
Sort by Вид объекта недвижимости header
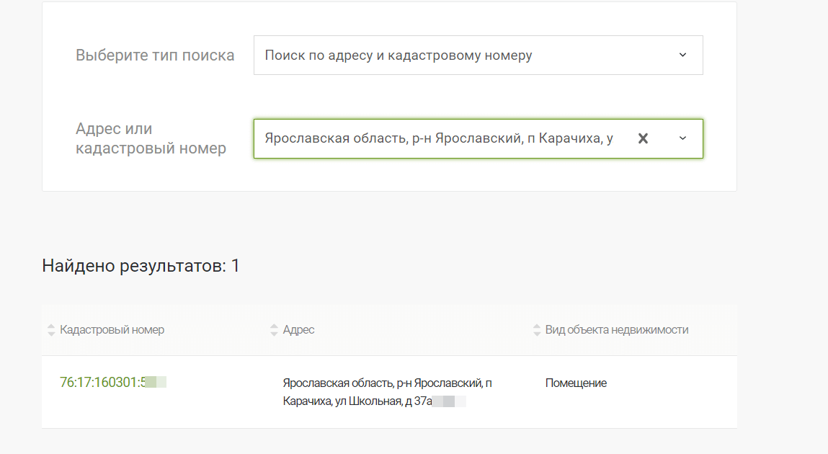(616, 330)
